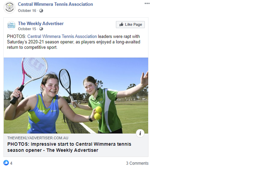Click the Like Page button

coord(130,24)
